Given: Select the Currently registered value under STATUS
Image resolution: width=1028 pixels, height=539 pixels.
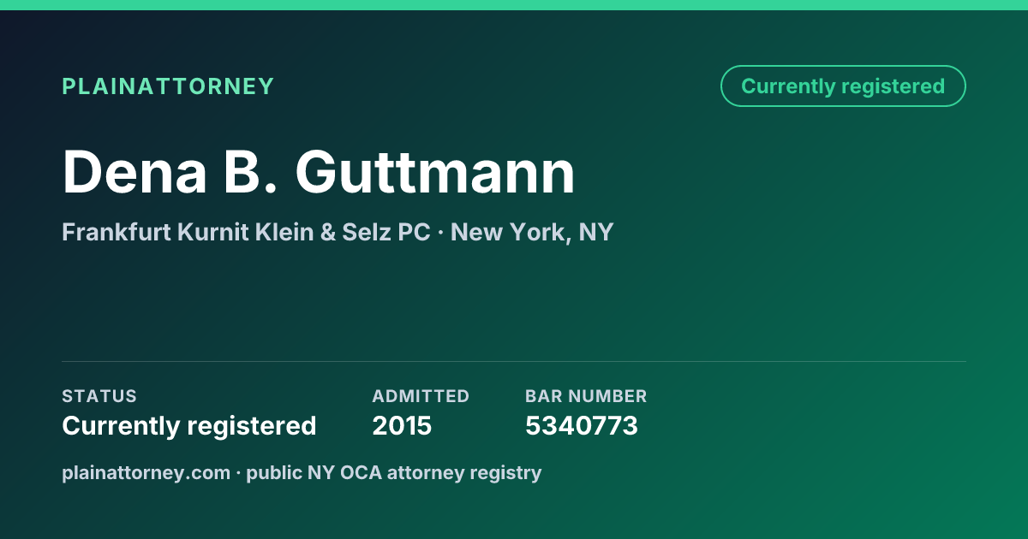Looking at the screenshot, I should (x=189, y=425).
